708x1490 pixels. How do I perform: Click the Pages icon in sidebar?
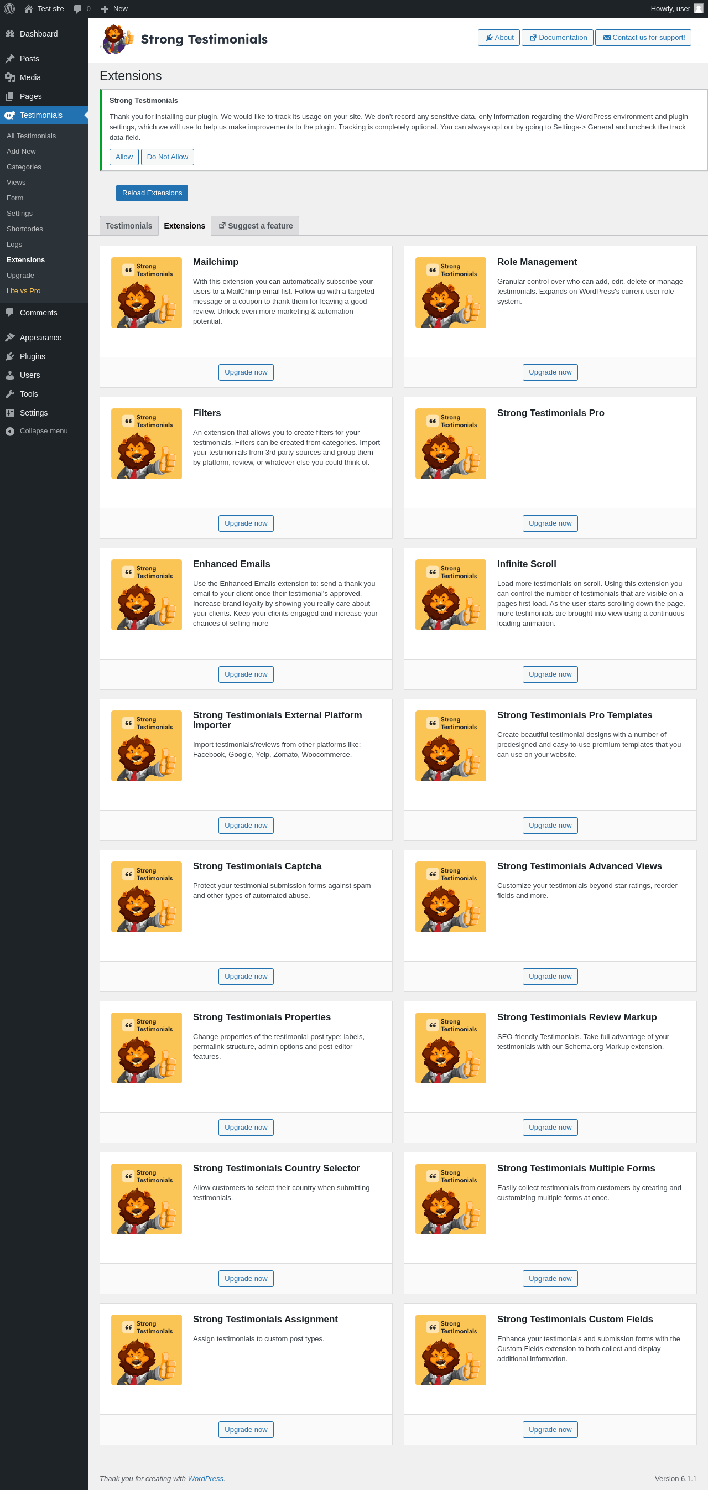pos(10,96)
